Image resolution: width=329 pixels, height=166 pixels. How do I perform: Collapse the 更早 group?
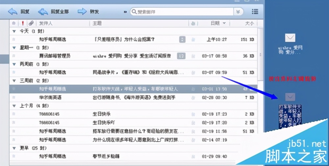point(14,148)
